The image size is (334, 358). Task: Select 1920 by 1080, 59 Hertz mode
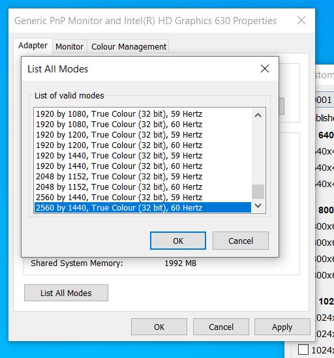click(x=143, y=113)
